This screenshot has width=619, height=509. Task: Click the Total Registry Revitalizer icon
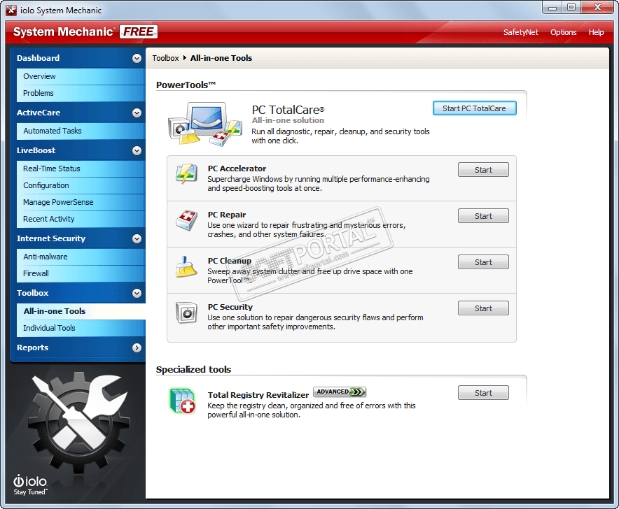click(183, 401)
